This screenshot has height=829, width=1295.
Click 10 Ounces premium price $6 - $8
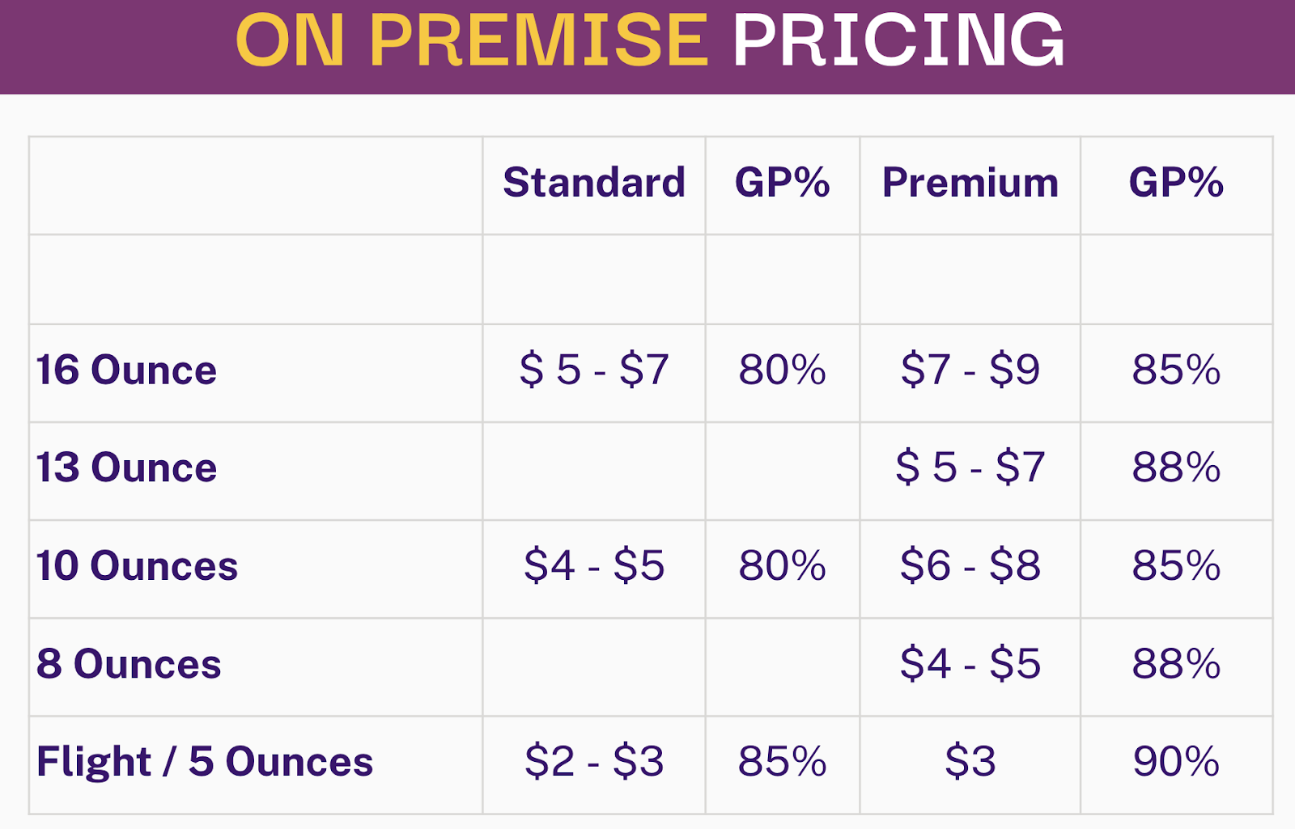[x=970, y=566]
